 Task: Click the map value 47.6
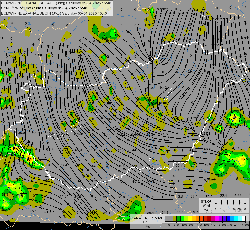coord(22,117)
